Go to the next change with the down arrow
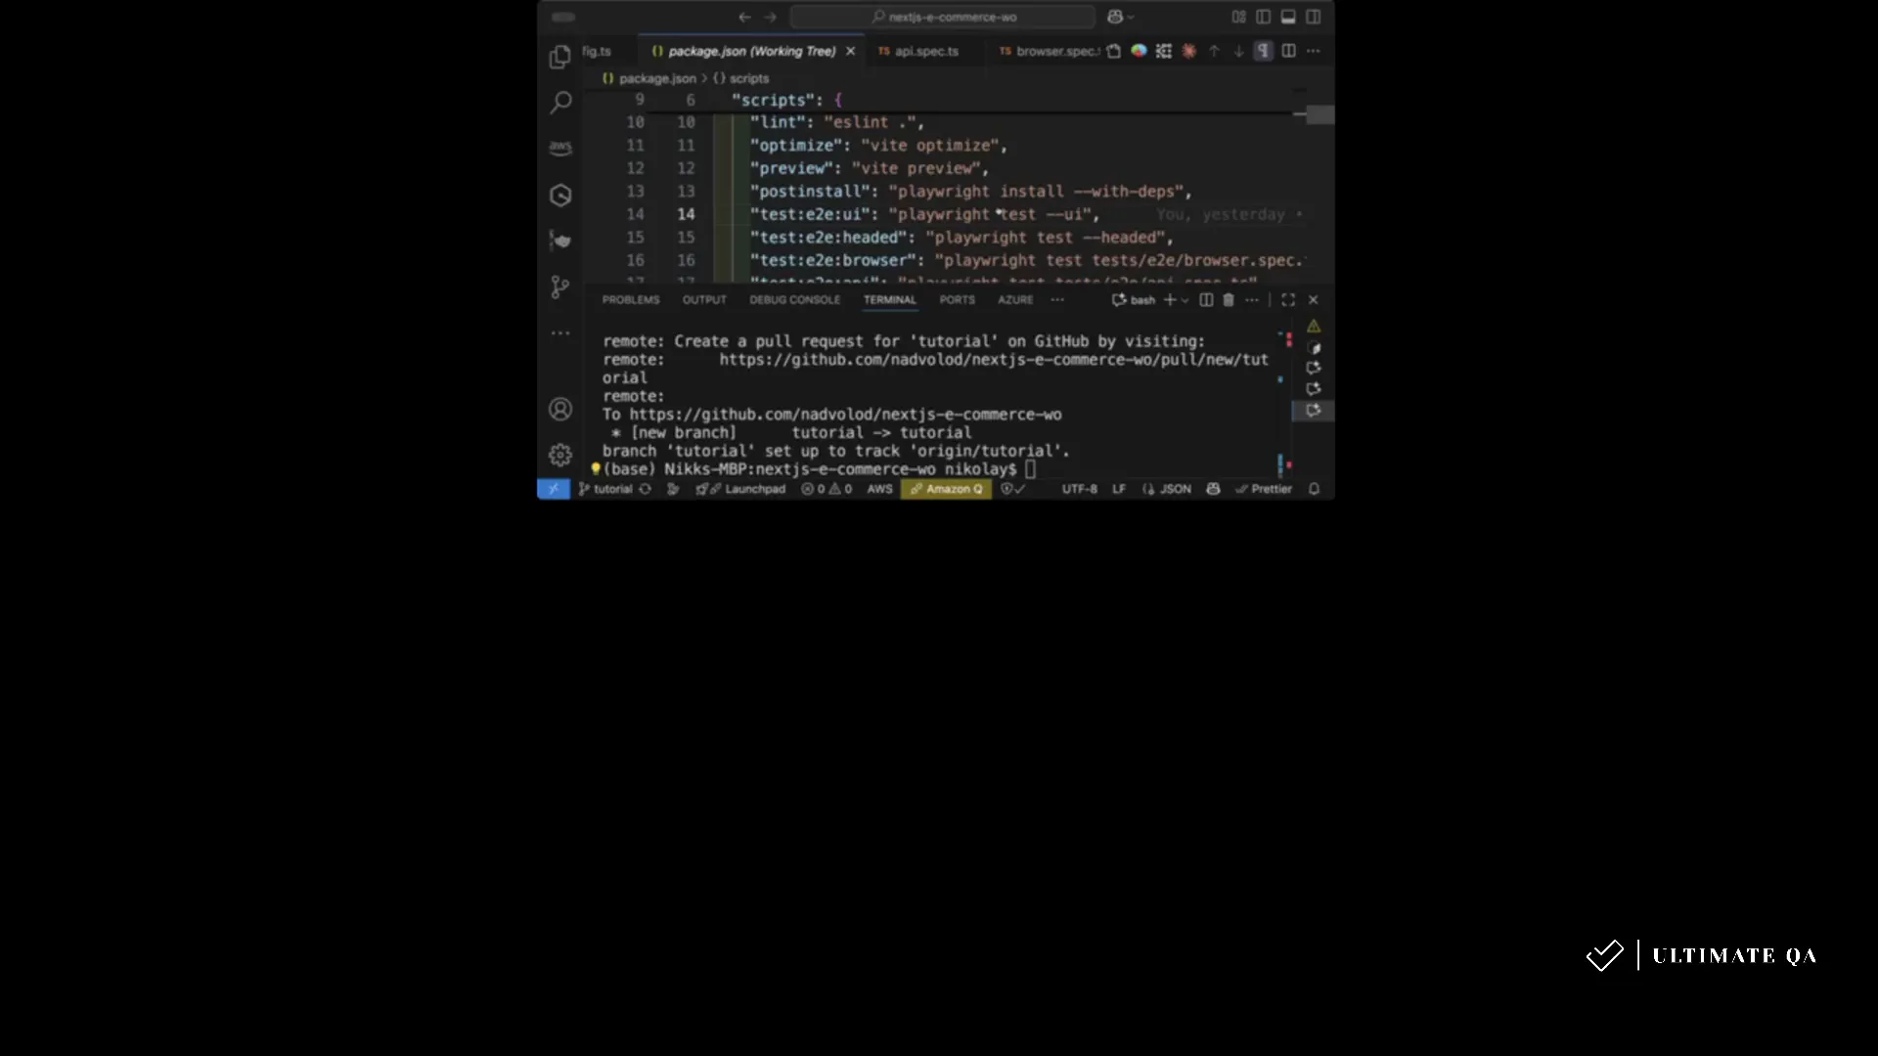Image resolution: width=1878 pixels, height=1056 pixels. [x=1238, y=51]
